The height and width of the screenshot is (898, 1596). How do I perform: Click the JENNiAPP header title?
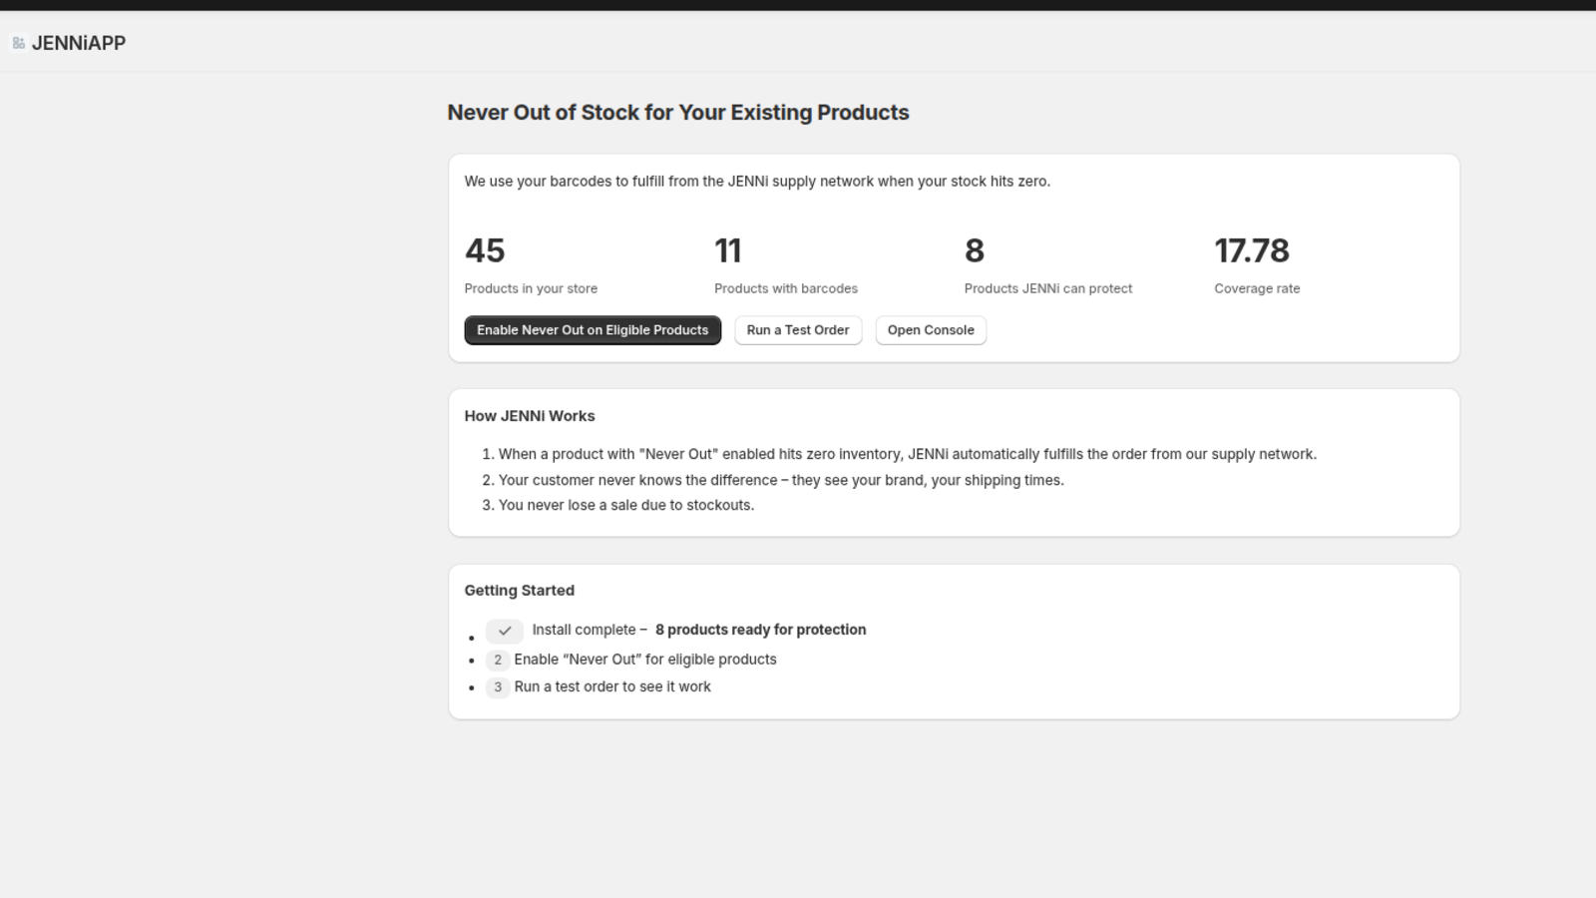point(79,43)
